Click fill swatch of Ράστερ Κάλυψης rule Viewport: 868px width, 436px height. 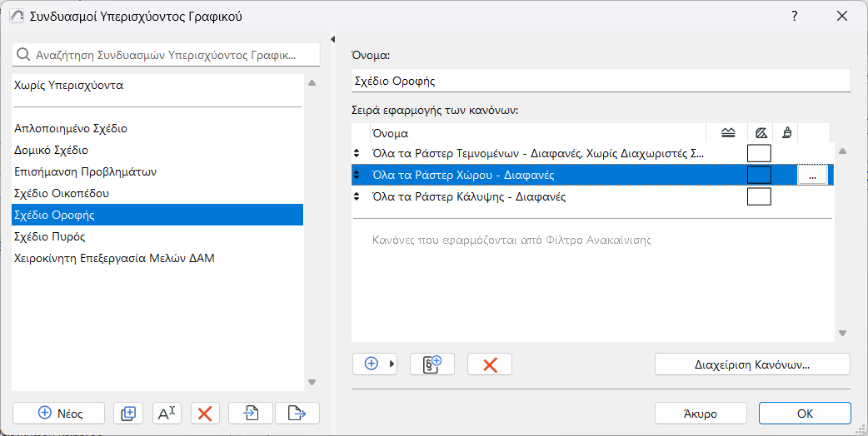coord(759,197)
